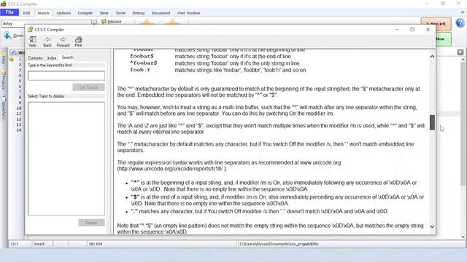Click the List Topics button
Screen dimensions: 467x262
[88, 87]
